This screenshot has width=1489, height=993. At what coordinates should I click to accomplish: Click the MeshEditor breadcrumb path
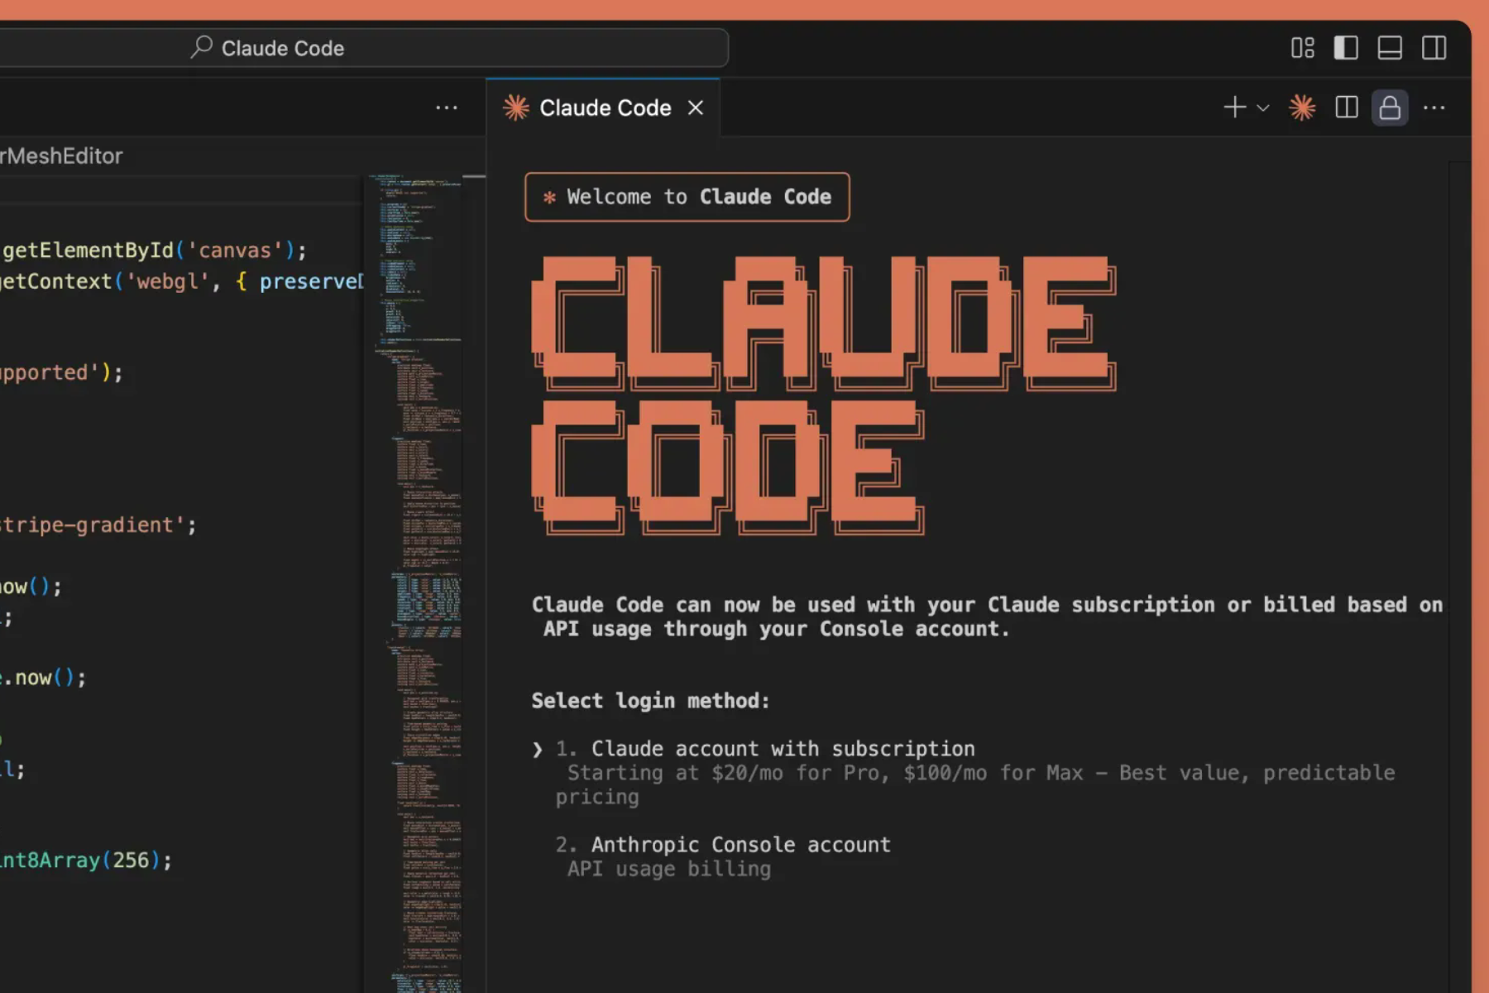(62, 156)
